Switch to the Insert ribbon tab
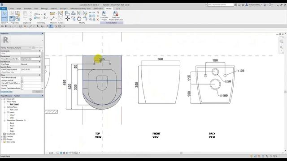This screenshot has height=161, width=287. click(x=19, y=8)
